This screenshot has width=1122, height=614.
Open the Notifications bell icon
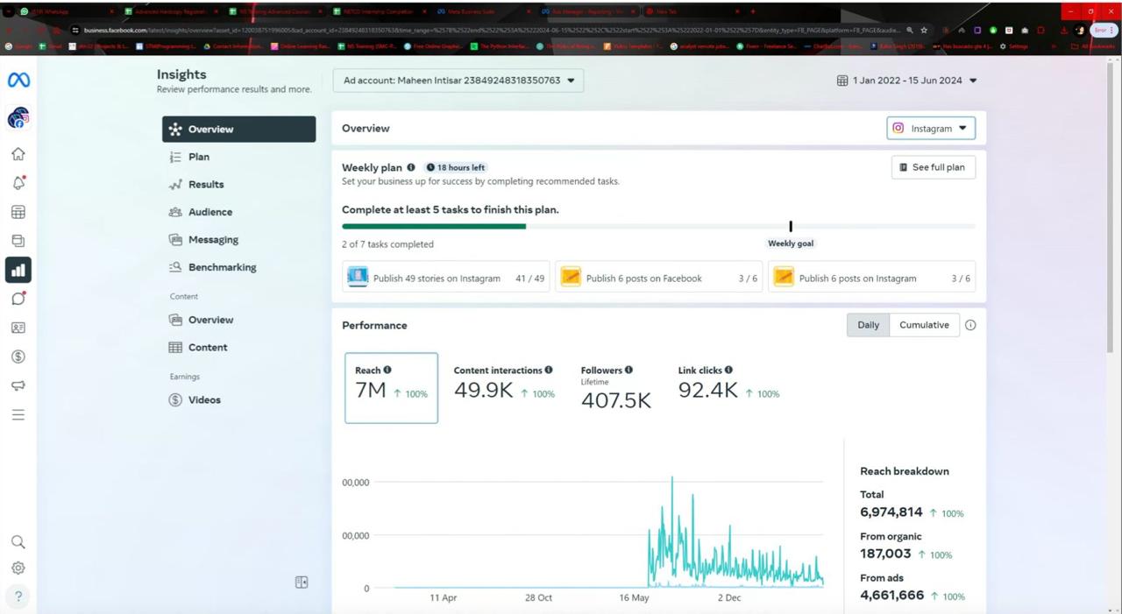click(x=18, y=183)
